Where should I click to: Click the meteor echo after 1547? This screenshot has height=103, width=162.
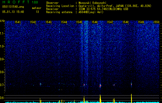pyautogui.click(x=114, y=85)
